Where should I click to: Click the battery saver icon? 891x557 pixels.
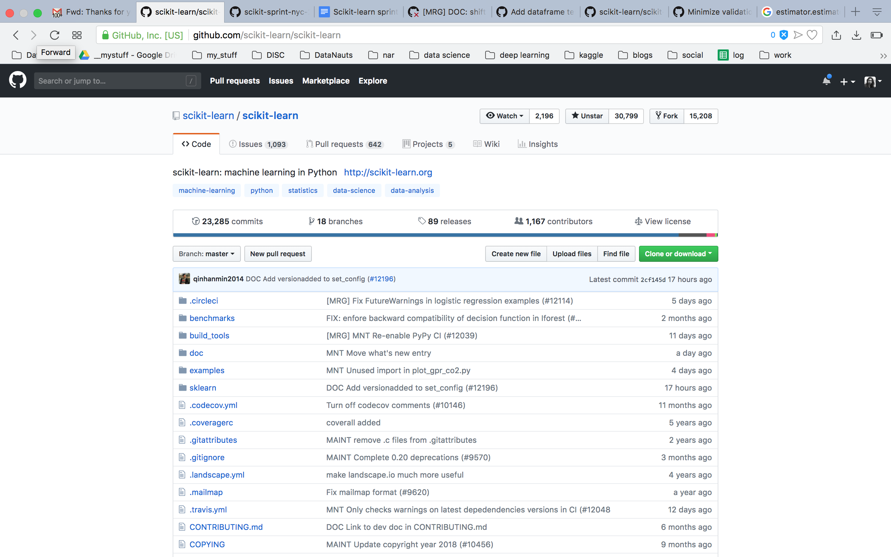point(877,35)
